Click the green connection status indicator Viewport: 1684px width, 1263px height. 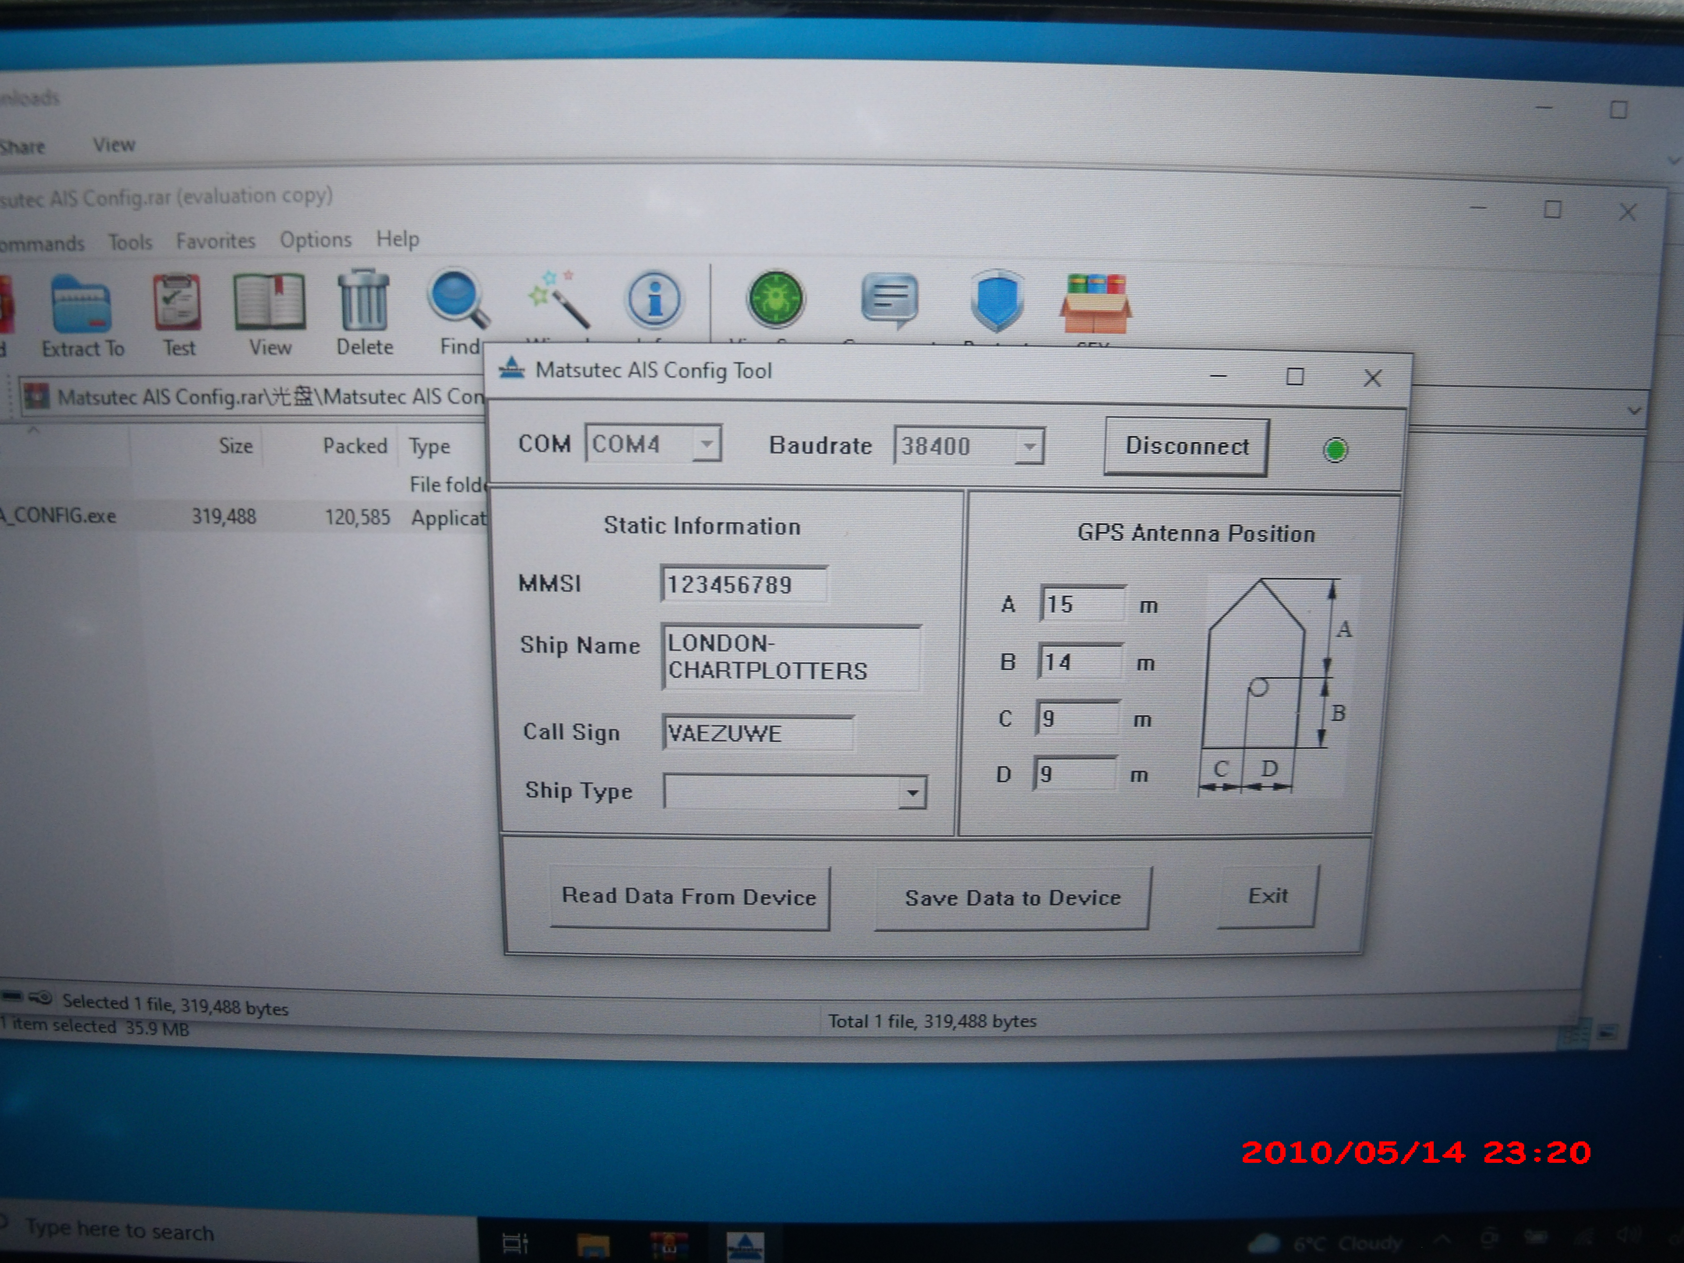pos(1336,450)
